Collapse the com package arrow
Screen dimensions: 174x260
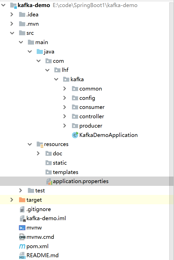pyautogui.click(x=39, y=61)
